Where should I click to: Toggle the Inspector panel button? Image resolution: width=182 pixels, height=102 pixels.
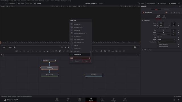172,4
